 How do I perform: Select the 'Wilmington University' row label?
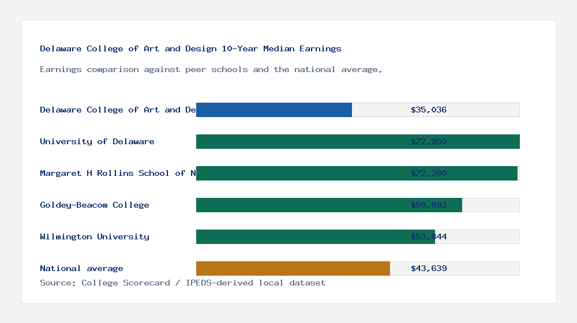coord(95,236)
